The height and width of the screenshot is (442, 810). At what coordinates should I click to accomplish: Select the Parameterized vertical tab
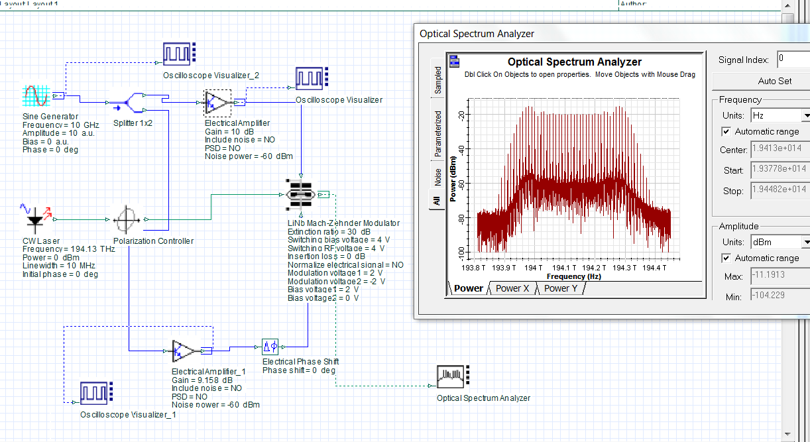pyautogui.click(x=437, y=133)
